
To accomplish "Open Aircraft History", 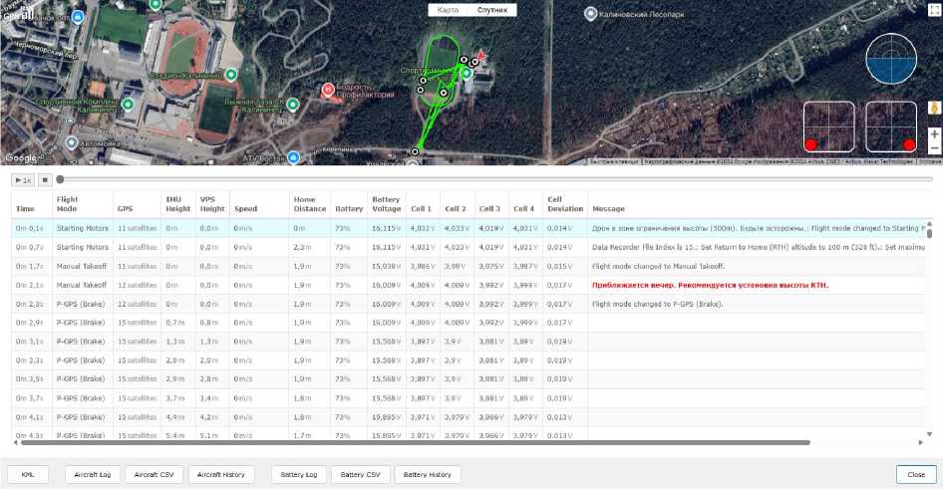I will pyautogui.click(x=221, y=475).
